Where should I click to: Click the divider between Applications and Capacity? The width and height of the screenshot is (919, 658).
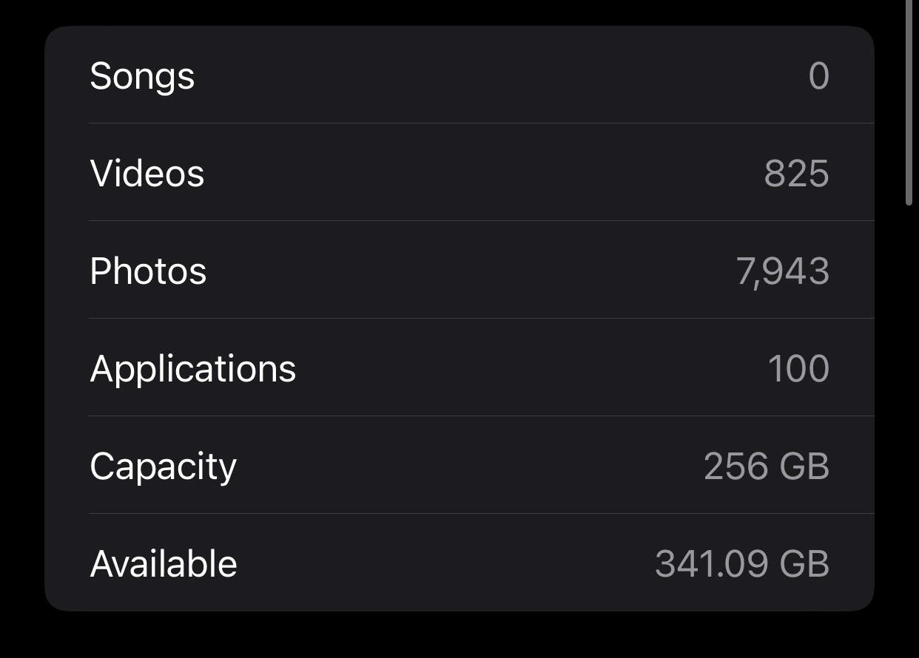482,416
